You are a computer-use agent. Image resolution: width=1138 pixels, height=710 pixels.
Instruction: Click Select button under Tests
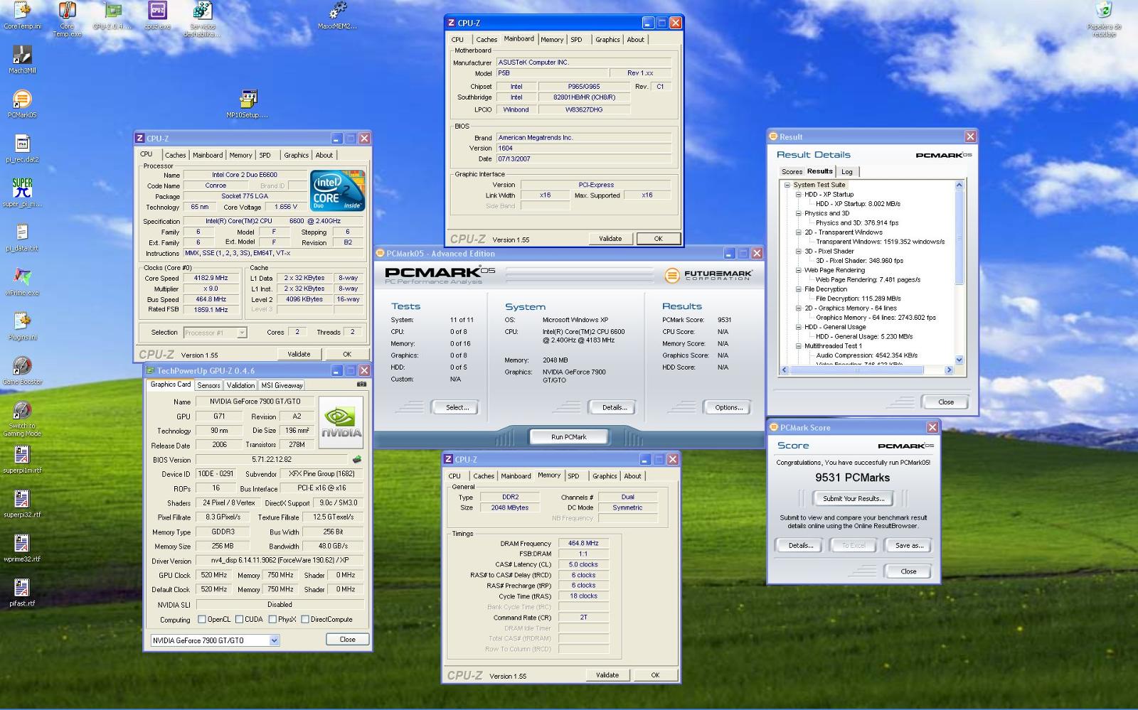[x=457, y=408]
